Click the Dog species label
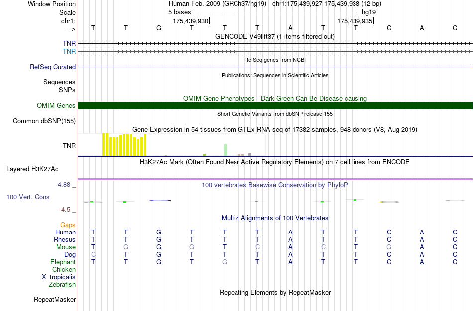Screen dimensions: 473x311 coord(70,255)
